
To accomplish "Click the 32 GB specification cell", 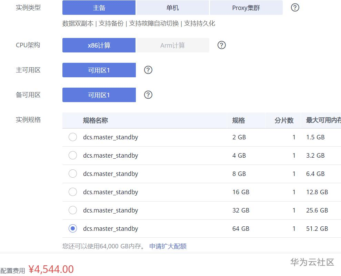I will coord(241,210).
